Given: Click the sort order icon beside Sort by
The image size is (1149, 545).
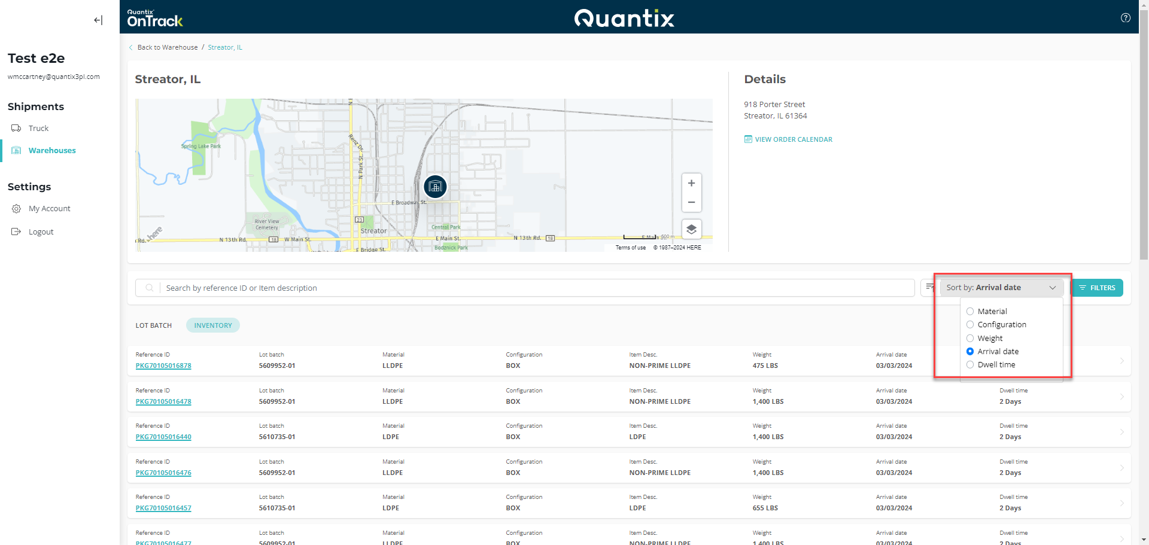Looking at the screenshot, I should [929, 288].
